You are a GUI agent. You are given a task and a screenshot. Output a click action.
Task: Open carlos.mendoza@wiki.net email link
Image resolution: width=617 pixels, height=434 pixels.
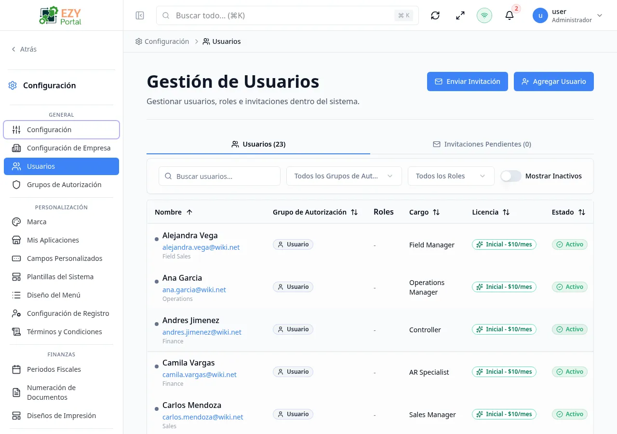tap(203, 417)
